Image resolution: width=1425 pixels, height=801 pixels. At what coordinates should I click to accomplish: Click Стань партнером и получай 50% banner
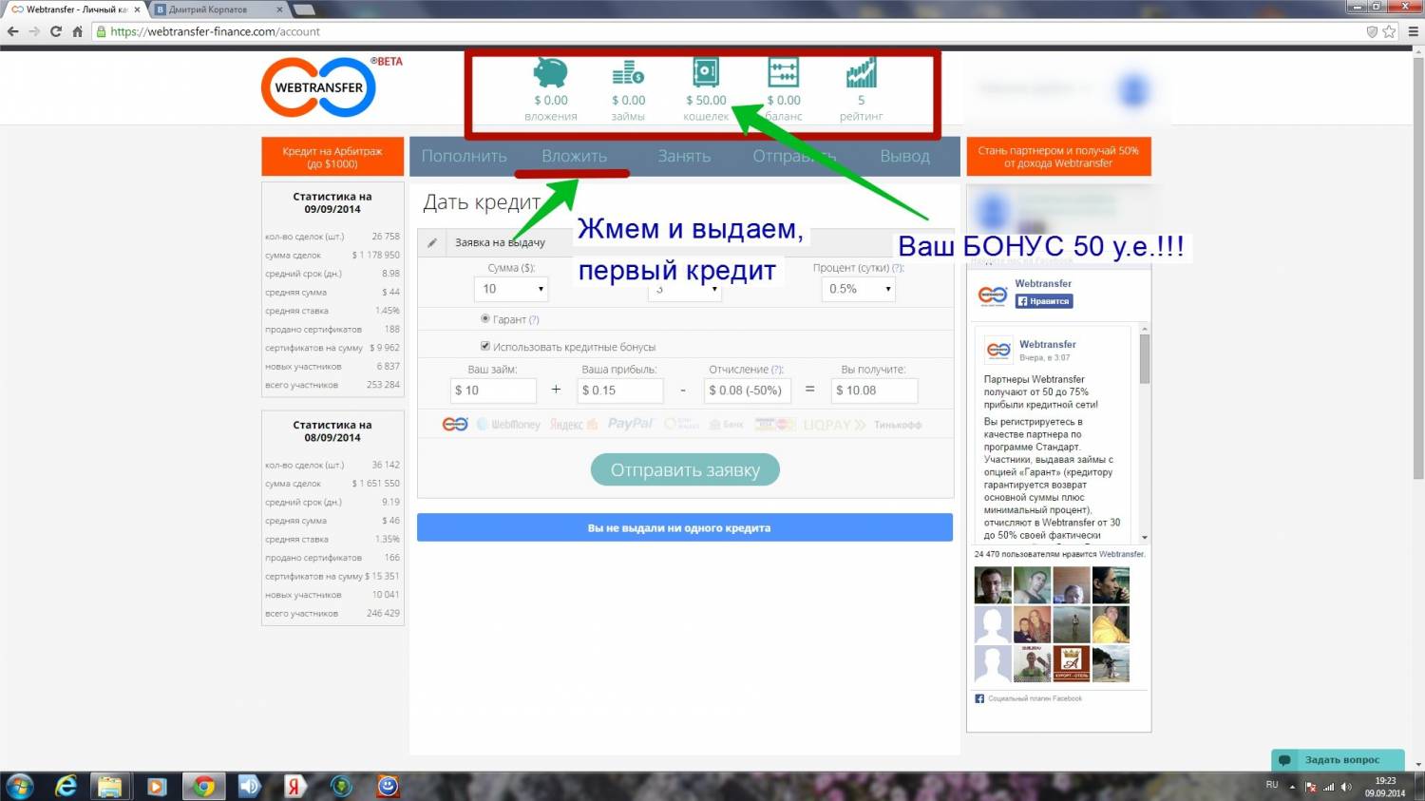1058,157
